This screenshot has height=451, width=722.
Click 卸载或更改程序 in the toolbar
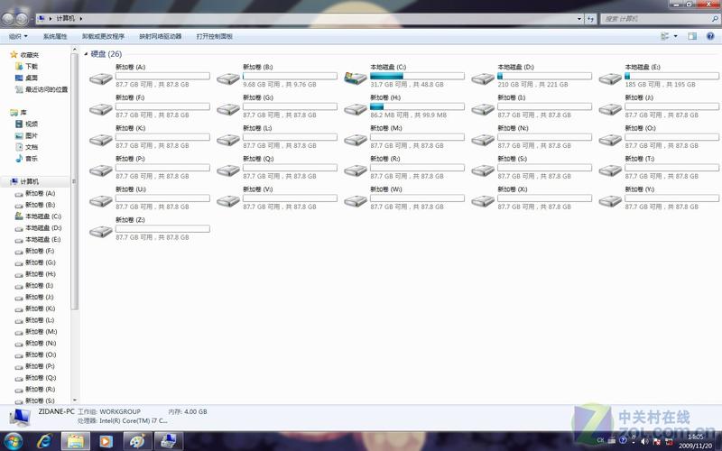(x=103, y=36)
